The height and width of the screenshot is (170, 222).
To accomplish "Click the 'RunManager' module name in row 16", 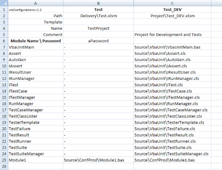I will [x=36, y=103].
